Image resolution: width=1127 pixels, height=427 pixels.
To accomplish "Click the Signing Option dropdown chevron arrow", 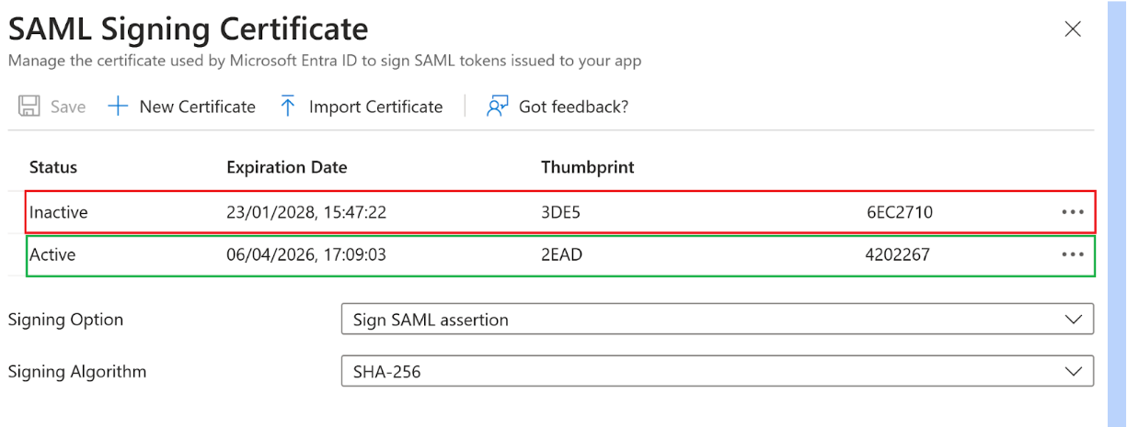I will (1072, 320).
